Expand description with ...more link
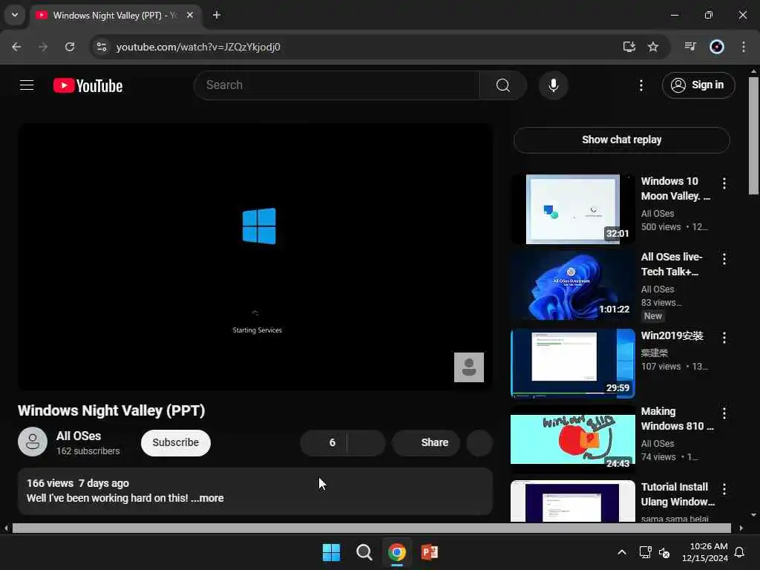 pyautogui.click(x=208, y=498)
